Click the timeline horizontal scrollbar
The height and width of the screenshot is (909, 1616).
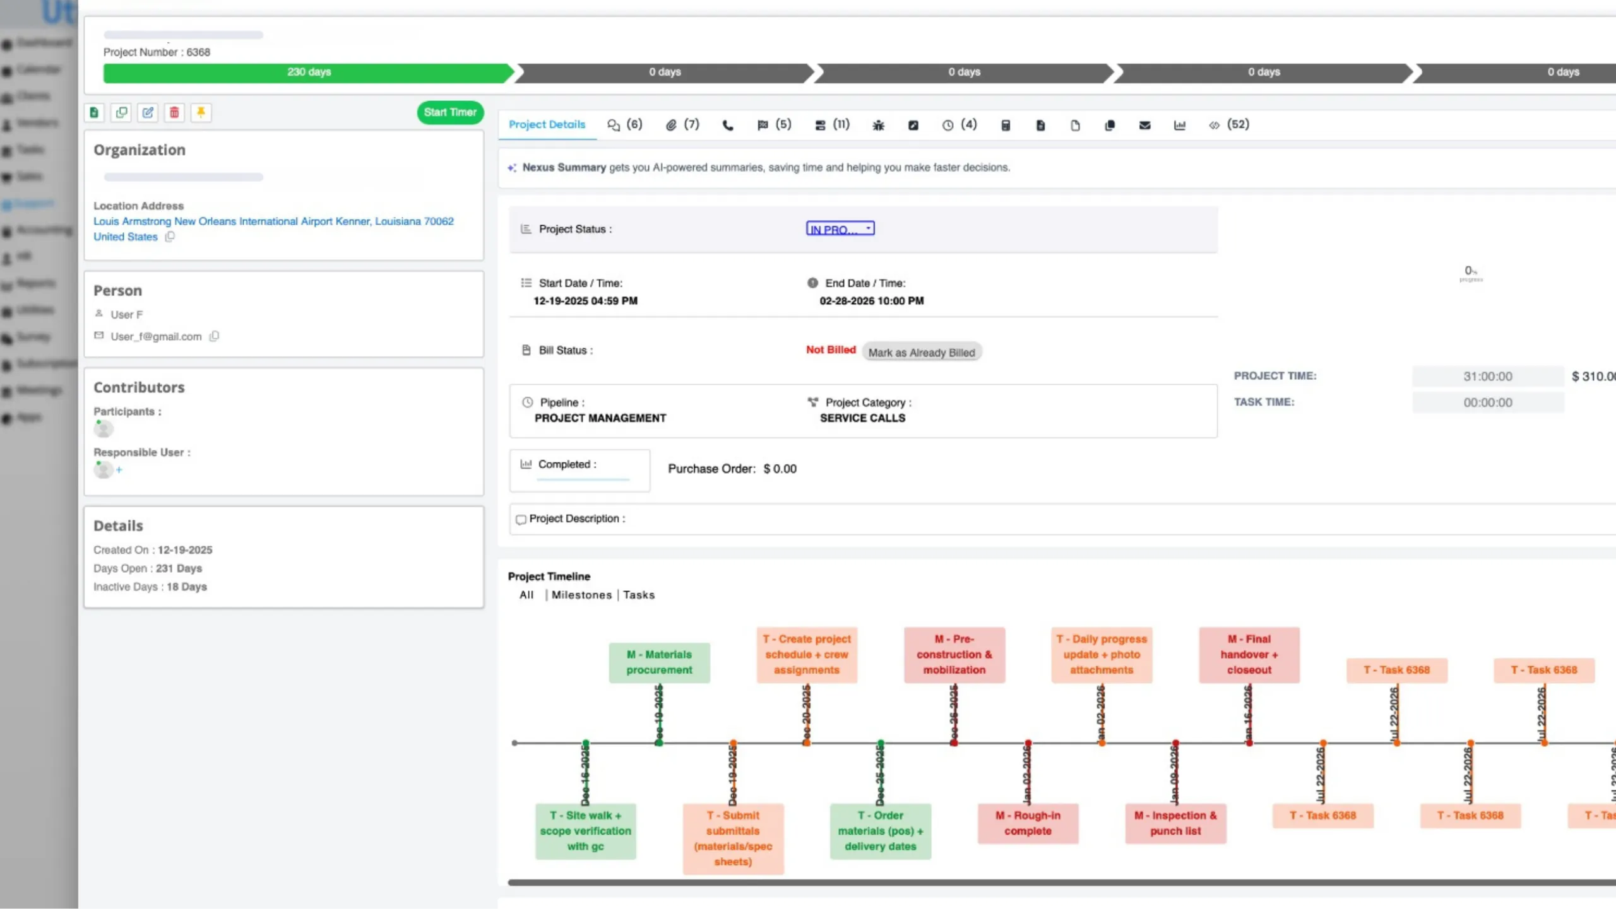(1062, 883)
